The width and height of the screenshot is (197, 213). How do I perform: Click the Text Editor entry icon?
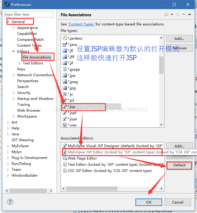65,164
